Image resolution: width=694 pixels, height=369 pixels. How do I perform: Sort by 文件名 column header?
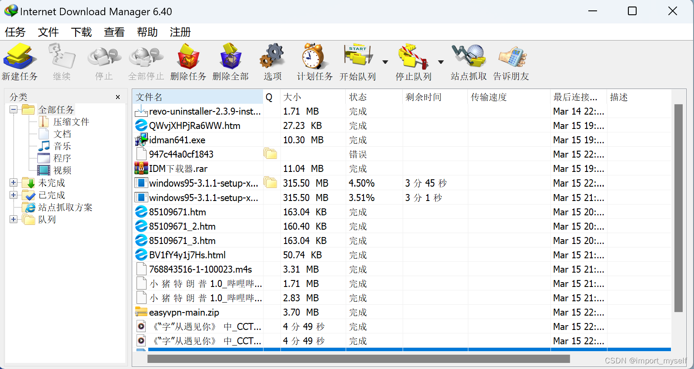pos(198,97)
